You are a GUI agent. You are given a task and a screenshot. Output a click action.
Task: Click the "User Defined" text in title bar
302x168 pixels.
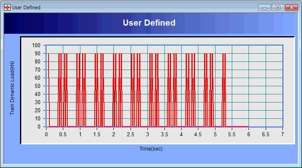click(x=26, y=7)
